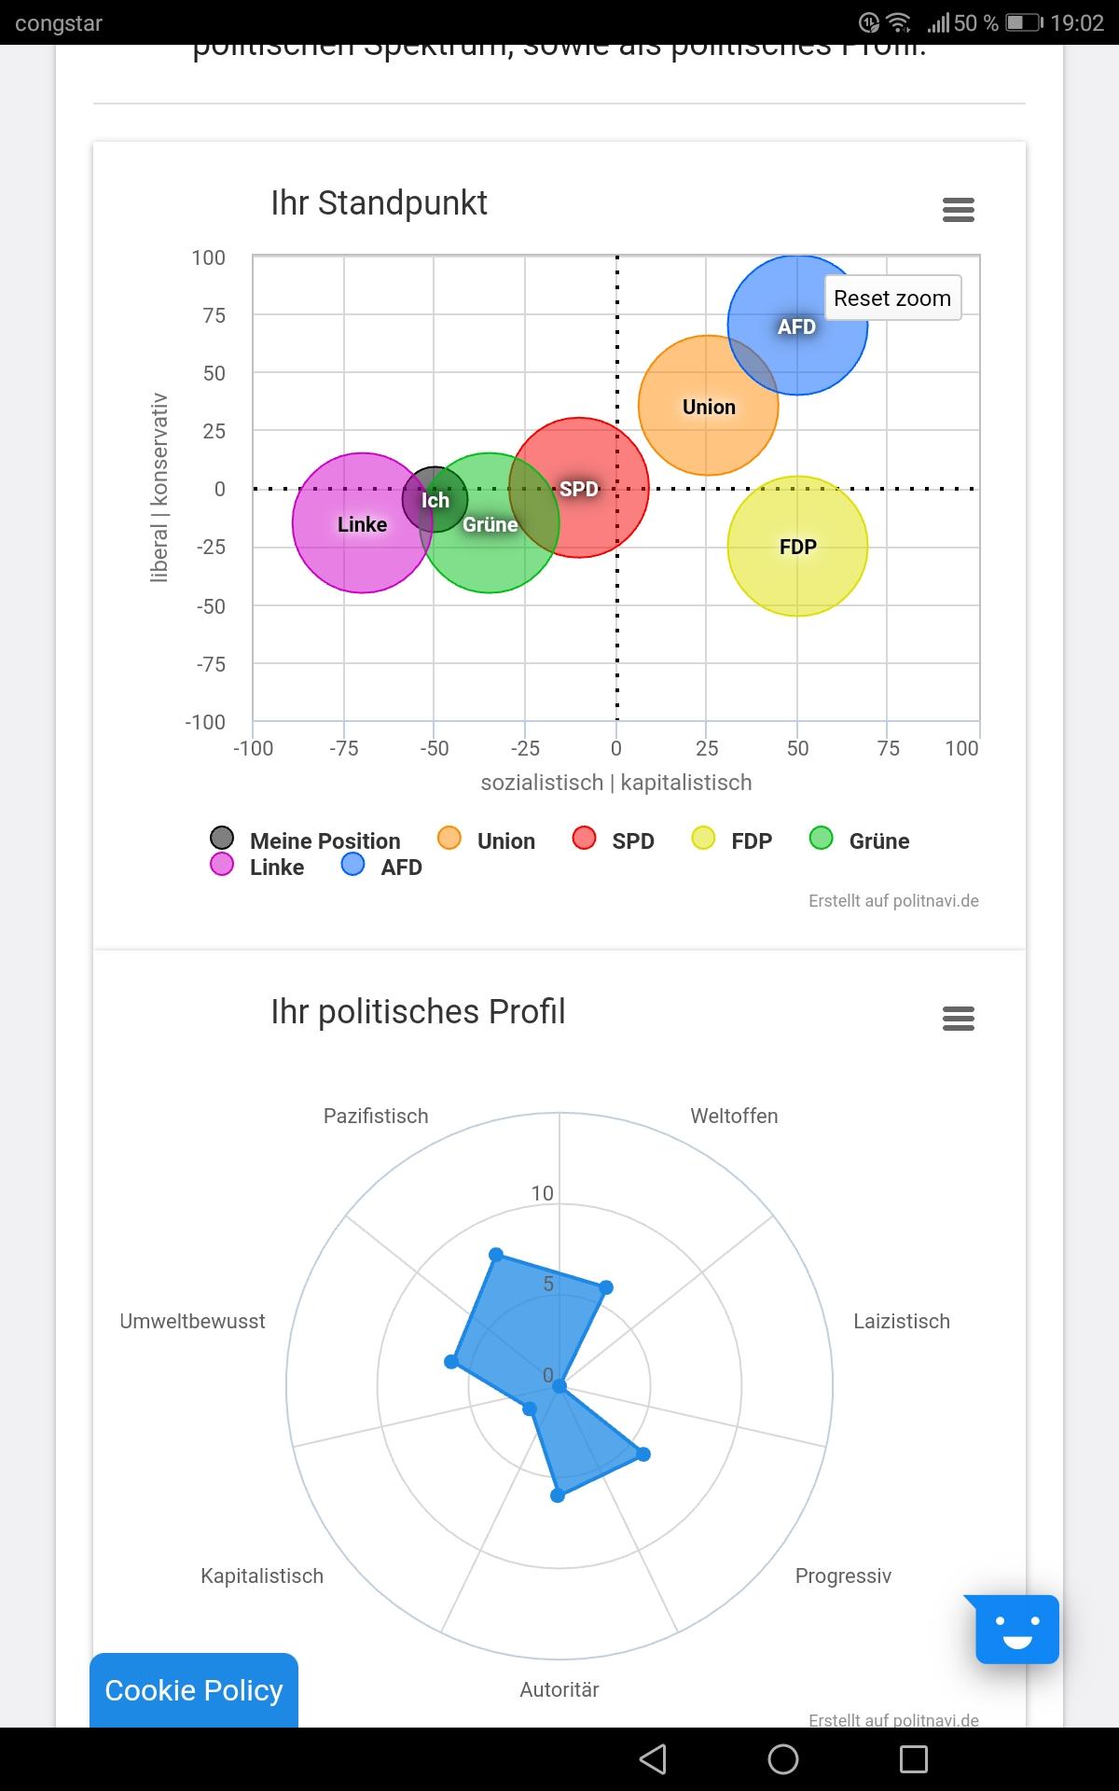Toggle the Union legend series
This screenshot has width=1119, height=1791.
click(x=486, y=840)
